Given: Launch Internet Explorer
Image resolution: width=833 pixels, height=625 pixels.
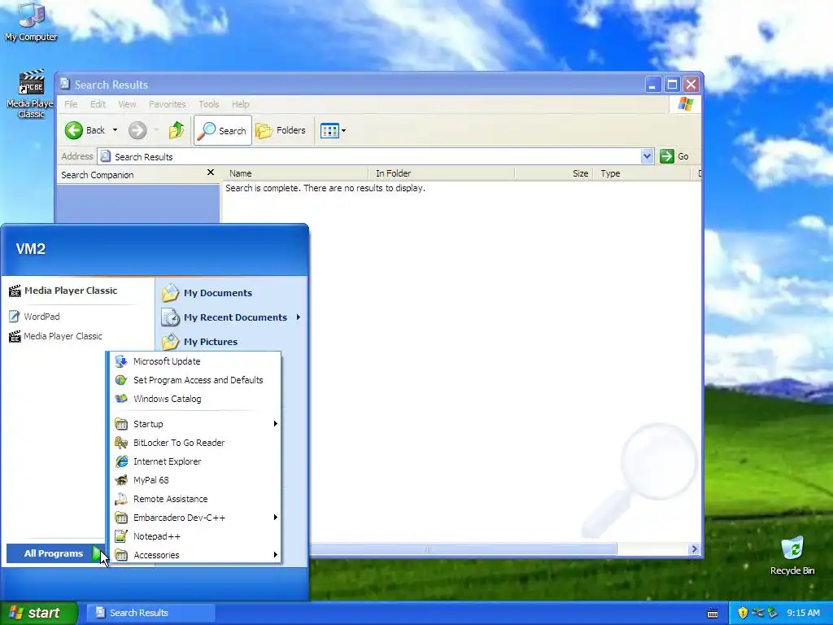Looking at the screenshot, I should pos(195,461).
